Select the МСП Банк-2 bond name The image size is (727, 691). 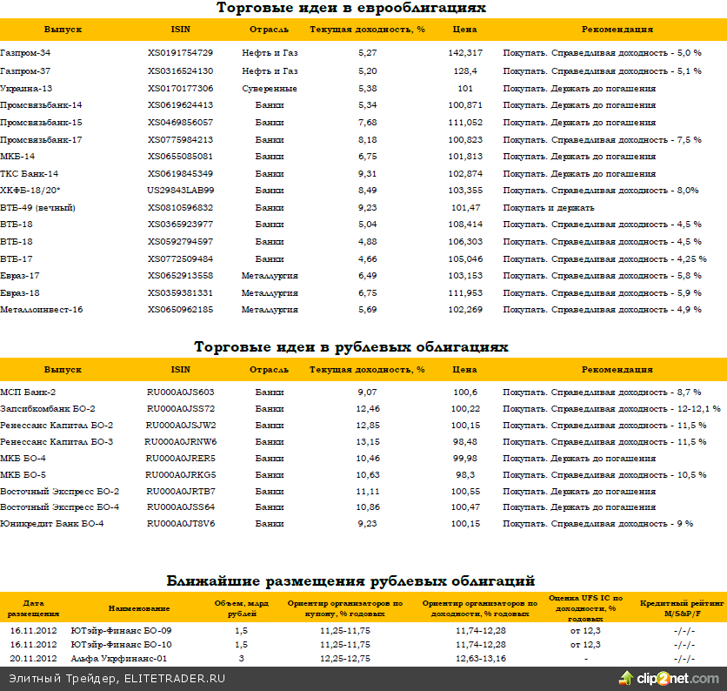click(28, 392)
